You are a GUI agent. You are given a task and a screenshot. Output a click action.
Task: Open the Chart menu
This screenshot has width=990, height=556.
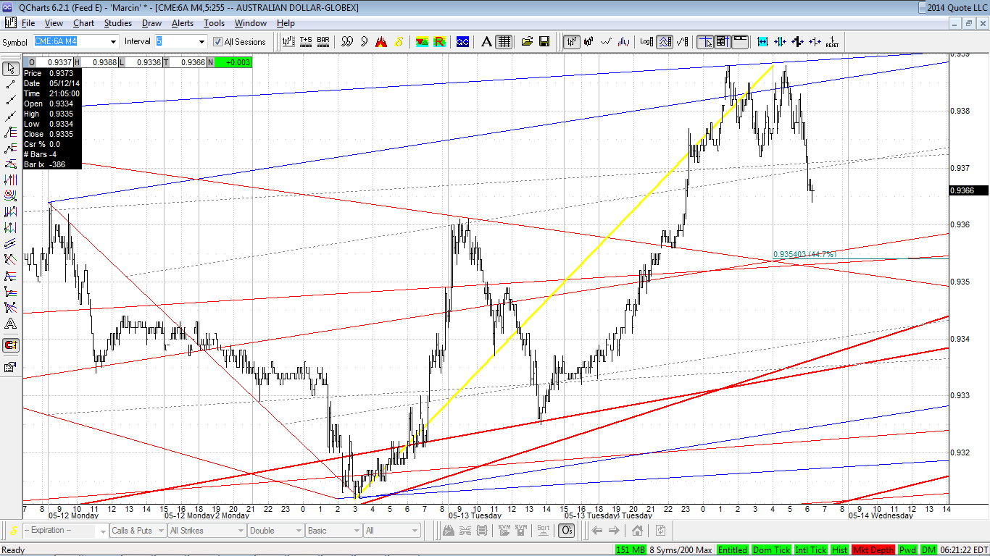[x=84, y=23]
